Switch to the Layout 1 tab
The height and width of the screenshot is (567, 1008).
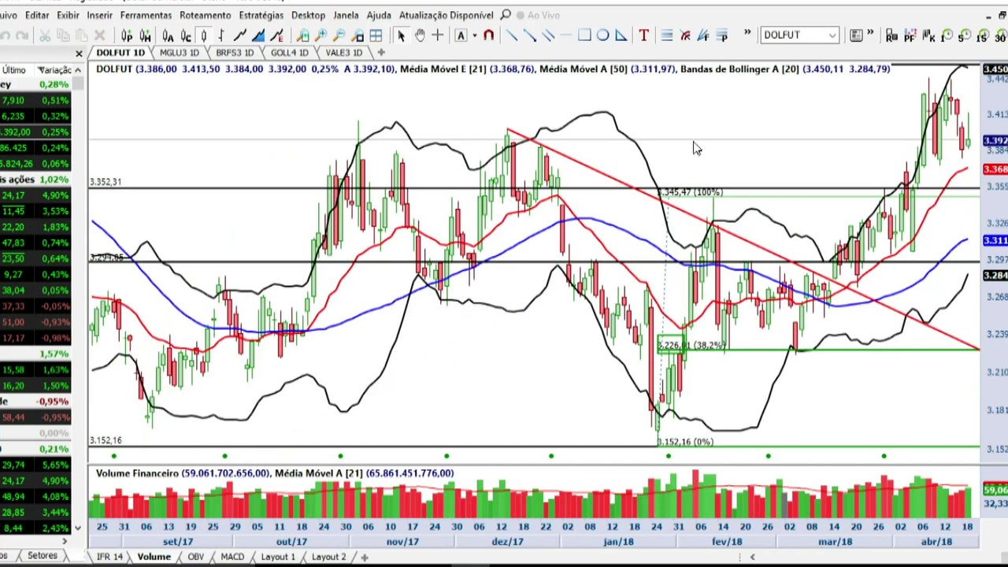[278, 557]
